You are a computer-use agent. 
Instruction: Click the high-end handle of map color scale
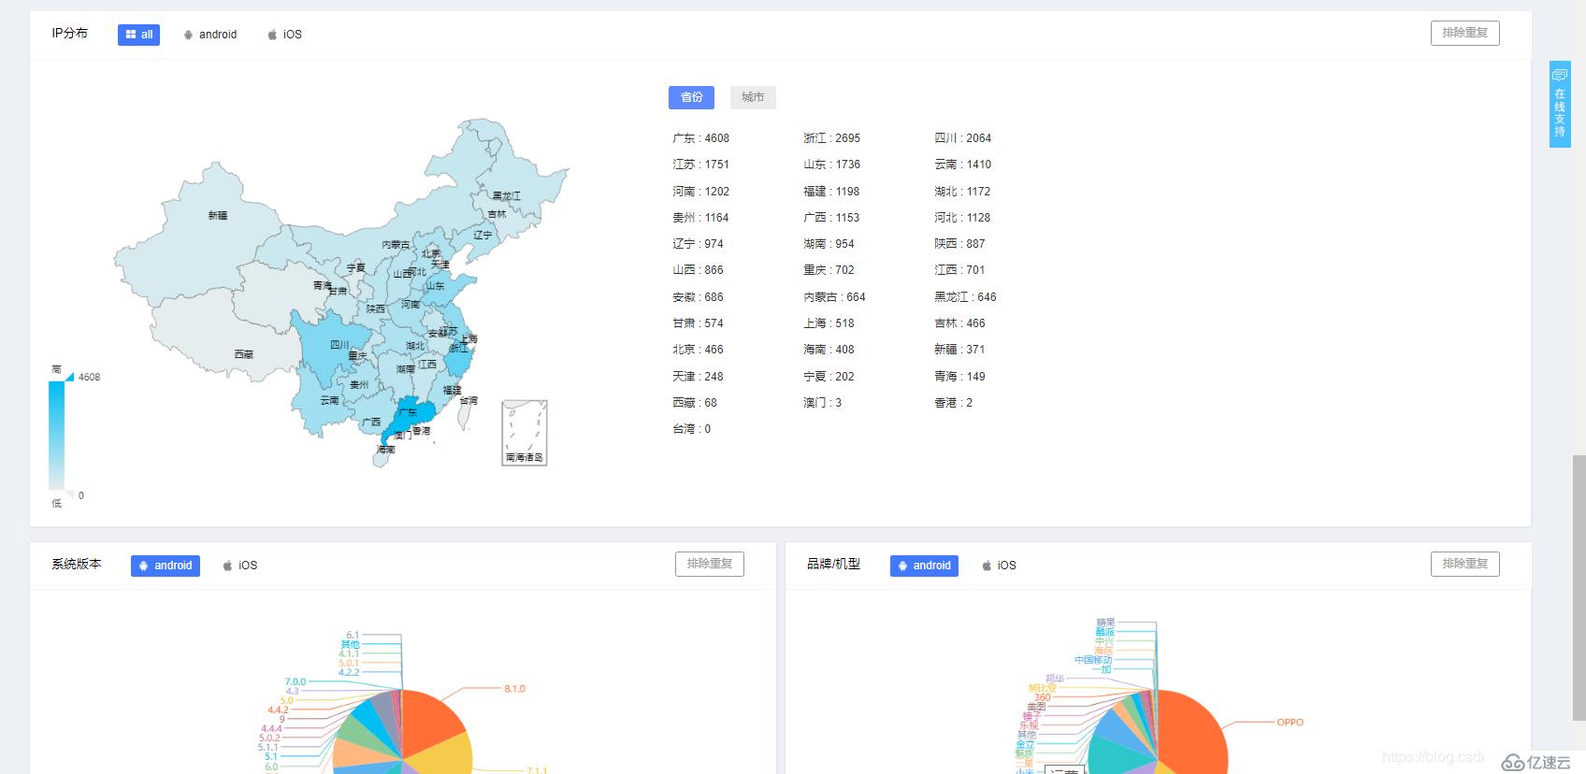69,376
